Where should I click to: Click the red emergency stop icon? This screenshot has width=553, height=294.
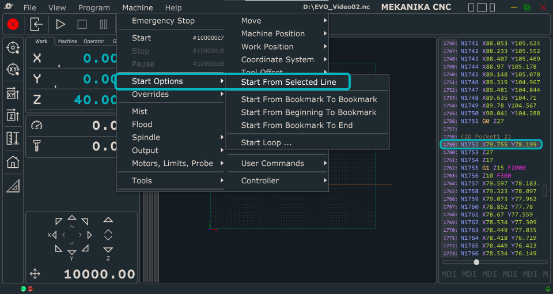click(13, 24)
